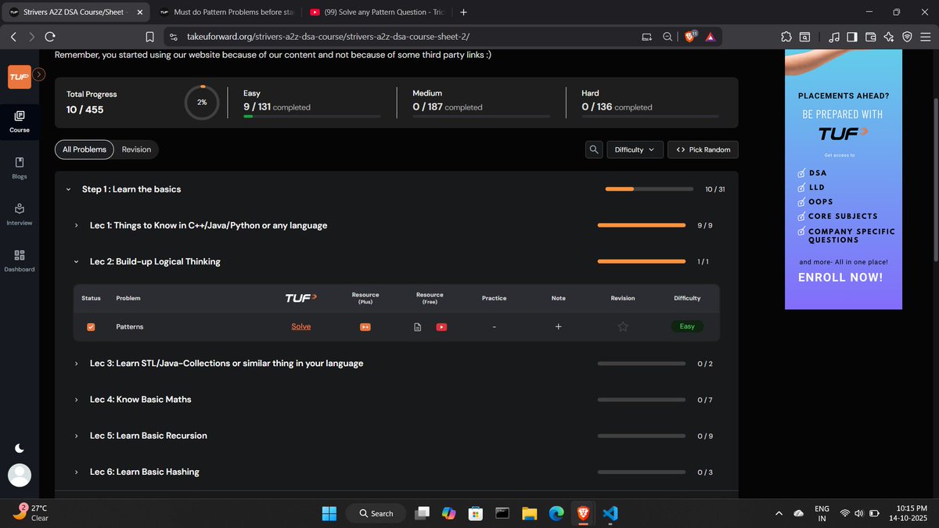Open Blogs in the left sidebar
The image size is (939, 528).
tap(20, 167)
